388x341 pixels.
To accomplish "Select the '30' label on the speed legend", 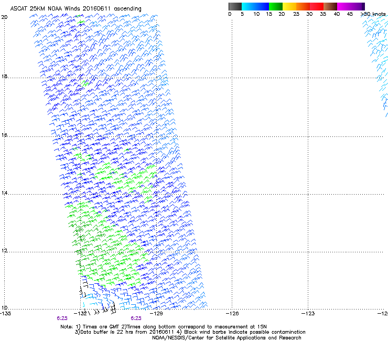I will [x=309, y=14].
